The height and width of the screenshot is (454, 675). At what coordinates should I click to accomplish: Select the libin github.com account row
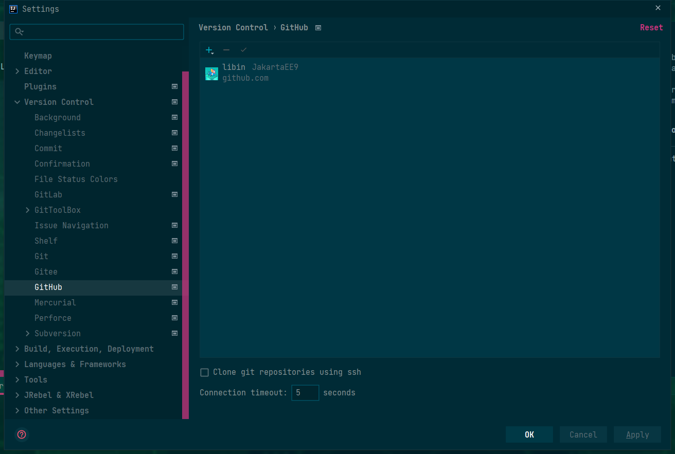[x=430, y=72]
